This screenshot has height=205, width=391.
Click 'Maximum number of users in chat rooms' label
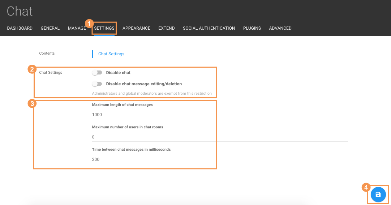(x=128, y=127)
